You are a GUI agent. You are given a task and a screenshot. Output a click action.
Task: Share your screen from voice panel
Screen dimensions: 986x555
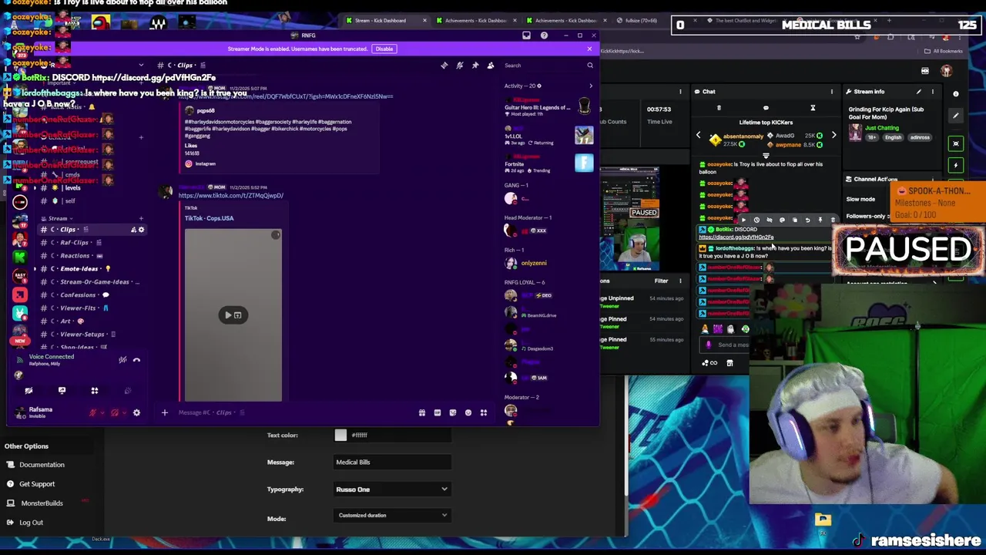tap(62, 391)
